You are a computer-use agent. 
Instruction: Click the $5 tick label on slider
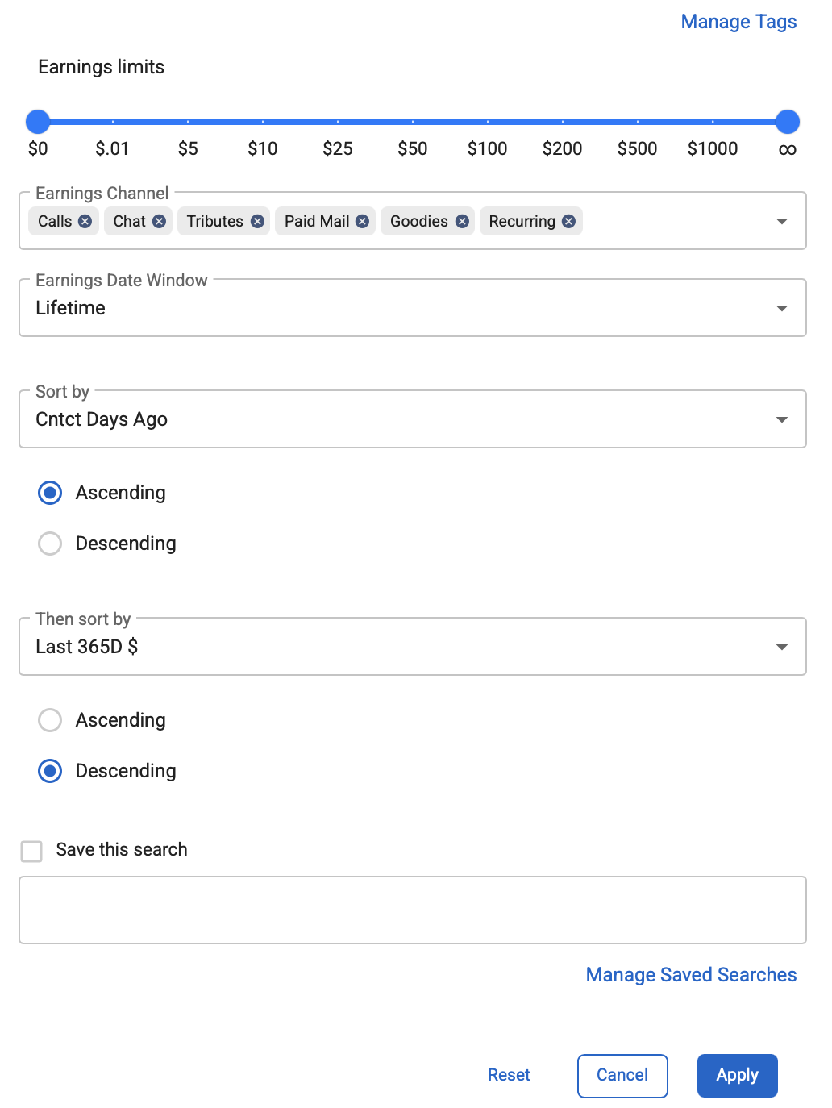tap(188, 148)
